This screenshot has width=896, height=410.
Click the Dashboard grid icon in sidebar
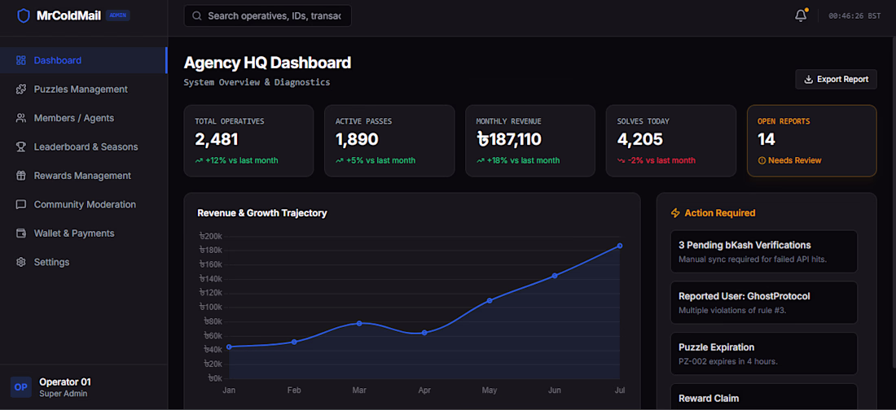21,60
